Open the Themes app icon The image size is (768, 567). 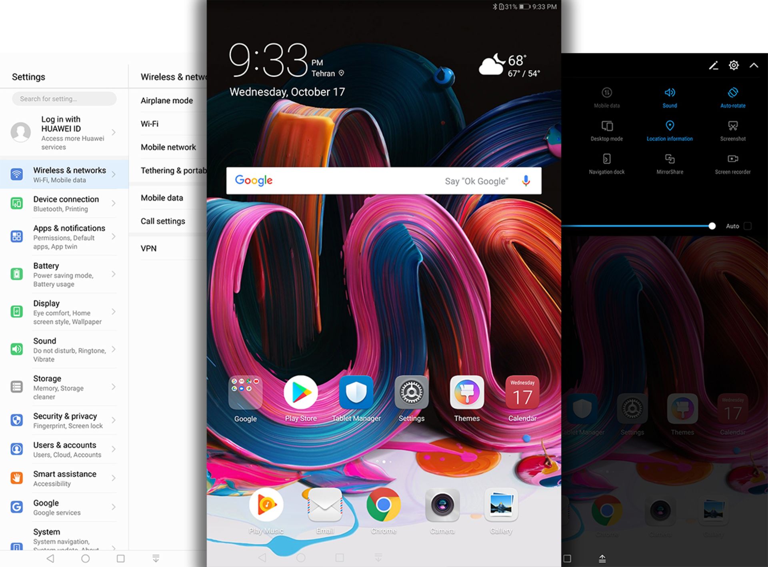[466, 393]
